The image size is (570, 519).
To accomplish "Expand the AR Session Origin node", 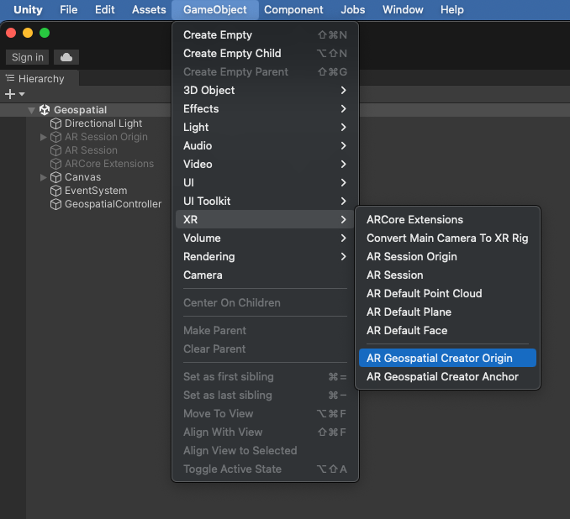I will coord(44,137).
